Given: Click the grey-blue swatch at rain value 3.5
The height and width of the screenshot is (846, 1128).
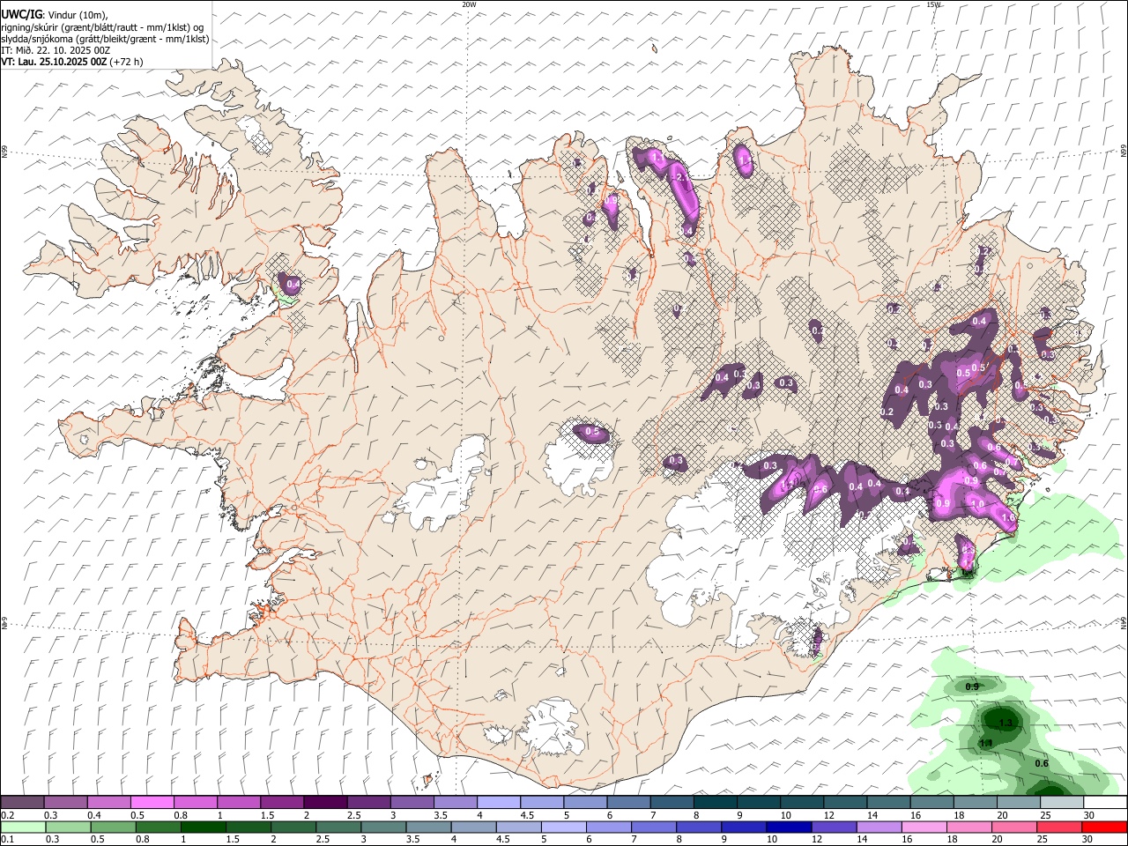Looking at the screenshot, I should click(427, 827).
